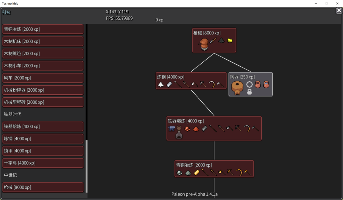Viewport: 343px width, 200px height.
Task: Click the 铁器时代 era heading
Action: pos(13,114)
